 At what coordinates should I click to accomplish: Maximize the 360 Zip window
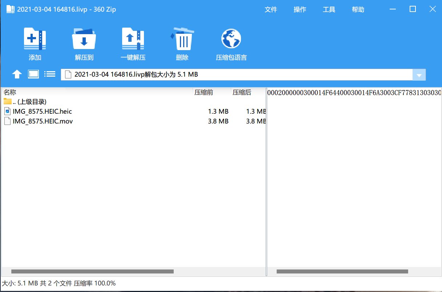(413, 9)
